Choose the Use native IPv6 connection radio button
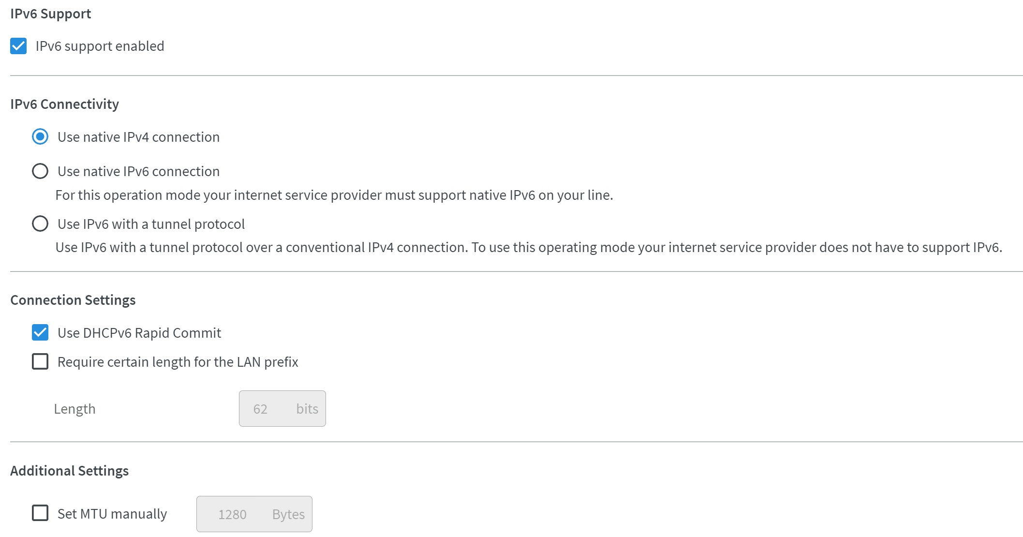This screenshot has width=1023, height=537. click(x=40, y=171)
